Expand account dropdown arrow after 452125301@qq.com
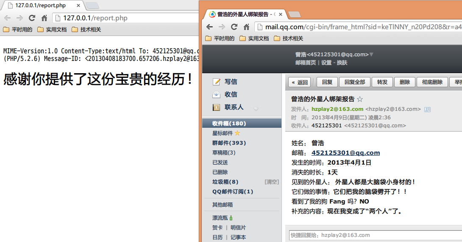Viewport: 462px width, 242px height. (371, 55)
